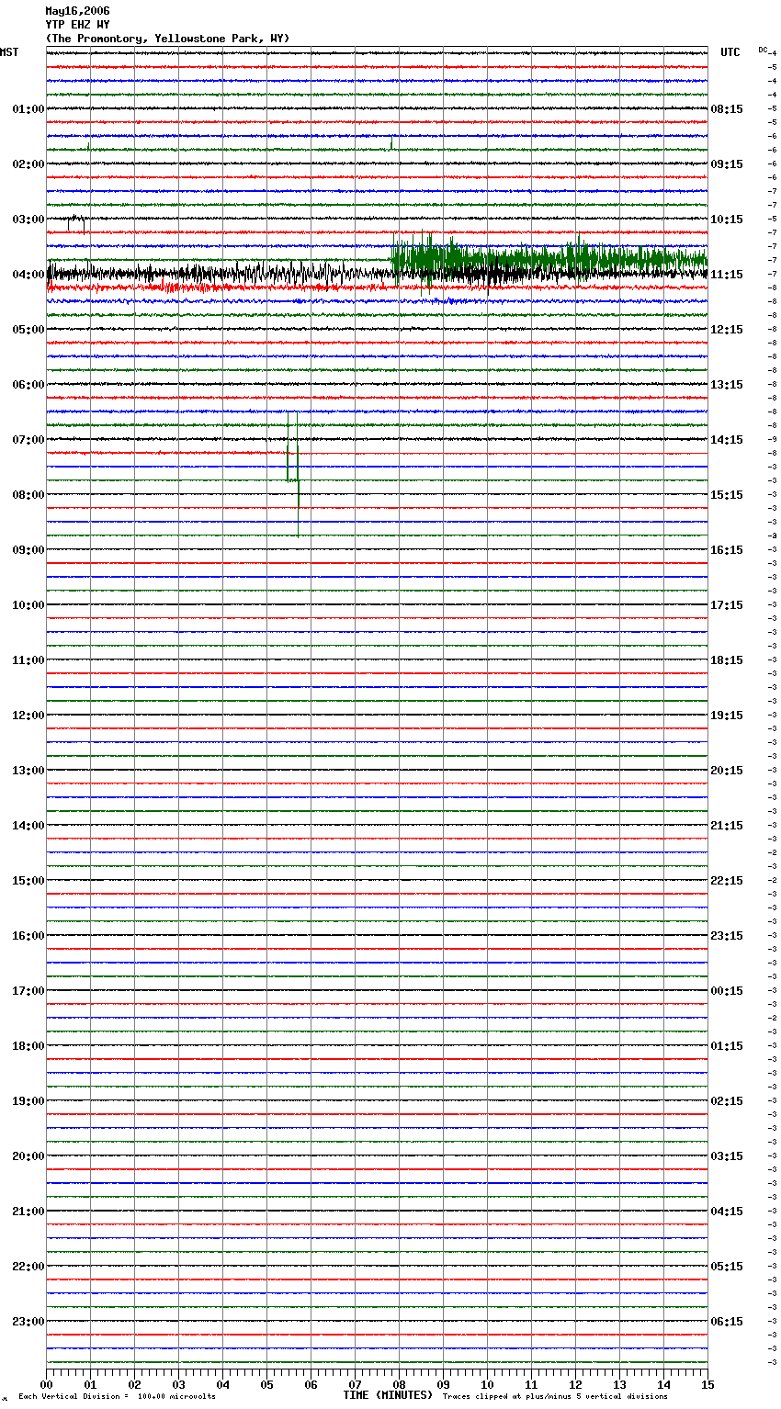Click the date text "May16,2006"
The image size is (781, 1409).
tap(77, 11)
